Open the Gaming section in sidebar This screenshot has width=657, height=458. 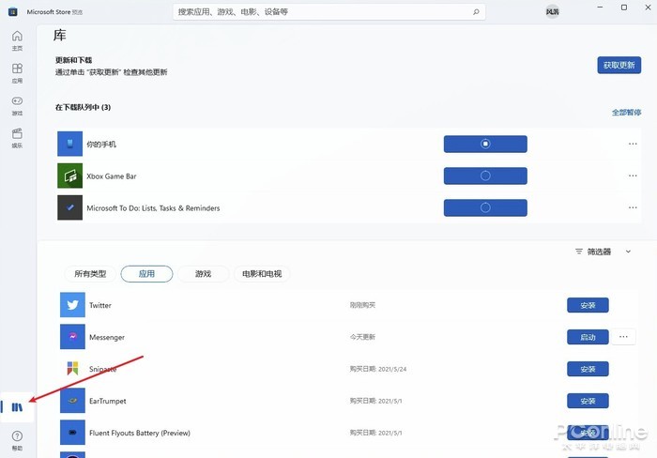point(17,106)
